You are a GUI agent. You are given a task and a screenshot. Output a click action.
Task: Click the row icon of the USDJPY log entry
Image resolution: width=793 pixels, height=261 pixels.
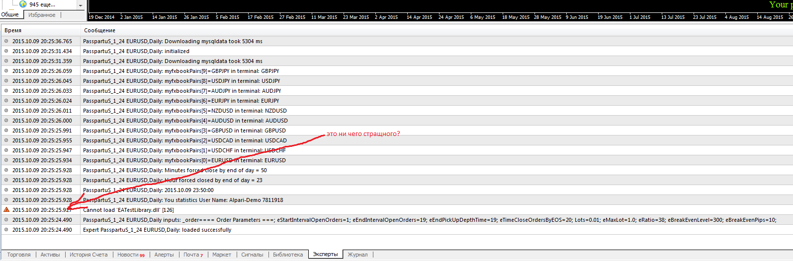point(6,81)
